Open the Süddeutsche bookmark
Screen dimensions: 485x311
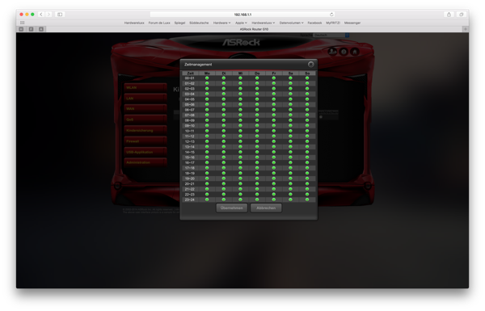click(199, 23)
